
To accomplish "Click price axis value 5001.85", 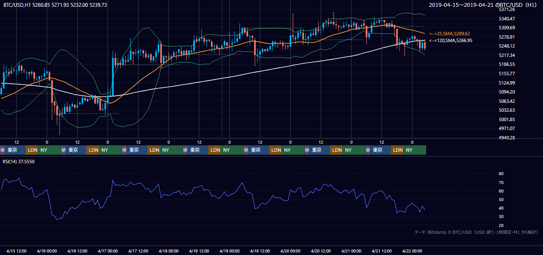I will click(506, 119).
